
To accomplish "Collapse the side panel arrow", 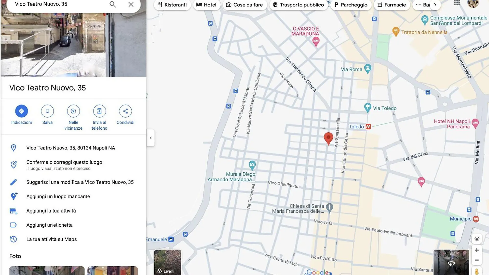I will point(151,138).
